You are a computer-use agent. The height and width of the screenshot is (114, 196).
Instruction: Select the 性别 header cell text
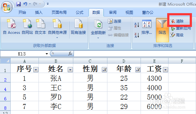pyautogui.click(x=90, y=69)
